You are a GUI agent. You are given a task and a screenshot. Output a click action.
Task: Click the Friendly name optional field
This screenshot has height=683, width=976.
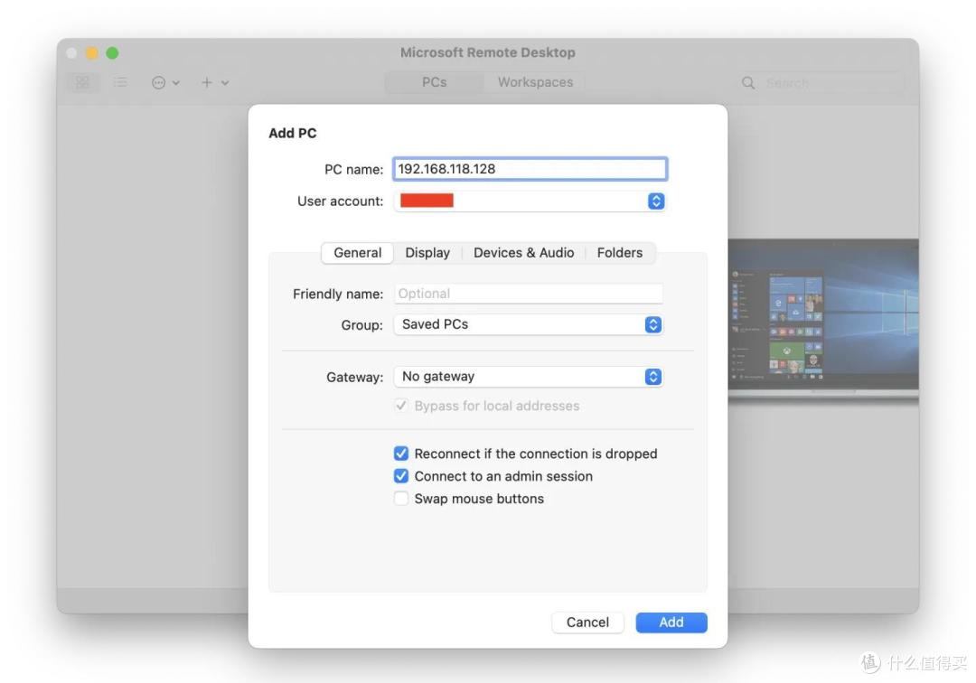point(529,293)
